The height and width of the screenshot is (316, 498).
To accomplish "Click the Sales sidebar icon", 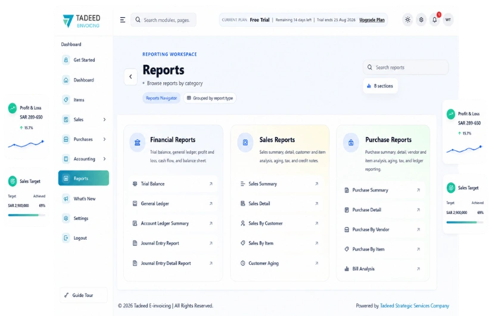I will point(66,119).
